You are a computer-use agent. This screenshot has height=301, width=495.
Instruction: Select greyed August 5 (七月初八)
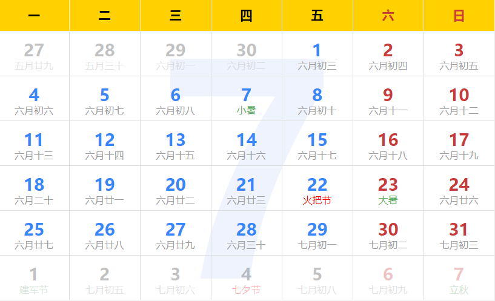(x=317, y=277)
